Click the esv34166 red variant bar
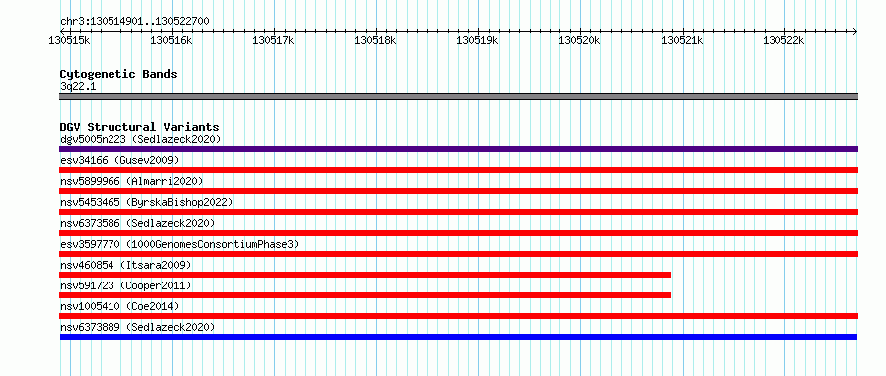886x376 pixels. coord(458,170)
